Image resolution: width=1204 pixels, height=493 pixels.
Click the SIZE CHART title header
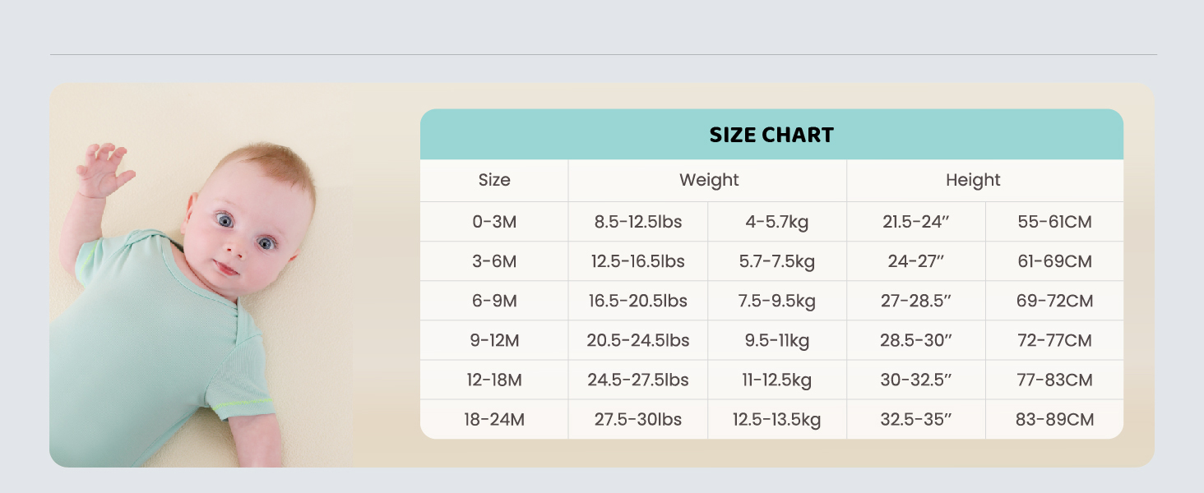(x=771, y=135)
